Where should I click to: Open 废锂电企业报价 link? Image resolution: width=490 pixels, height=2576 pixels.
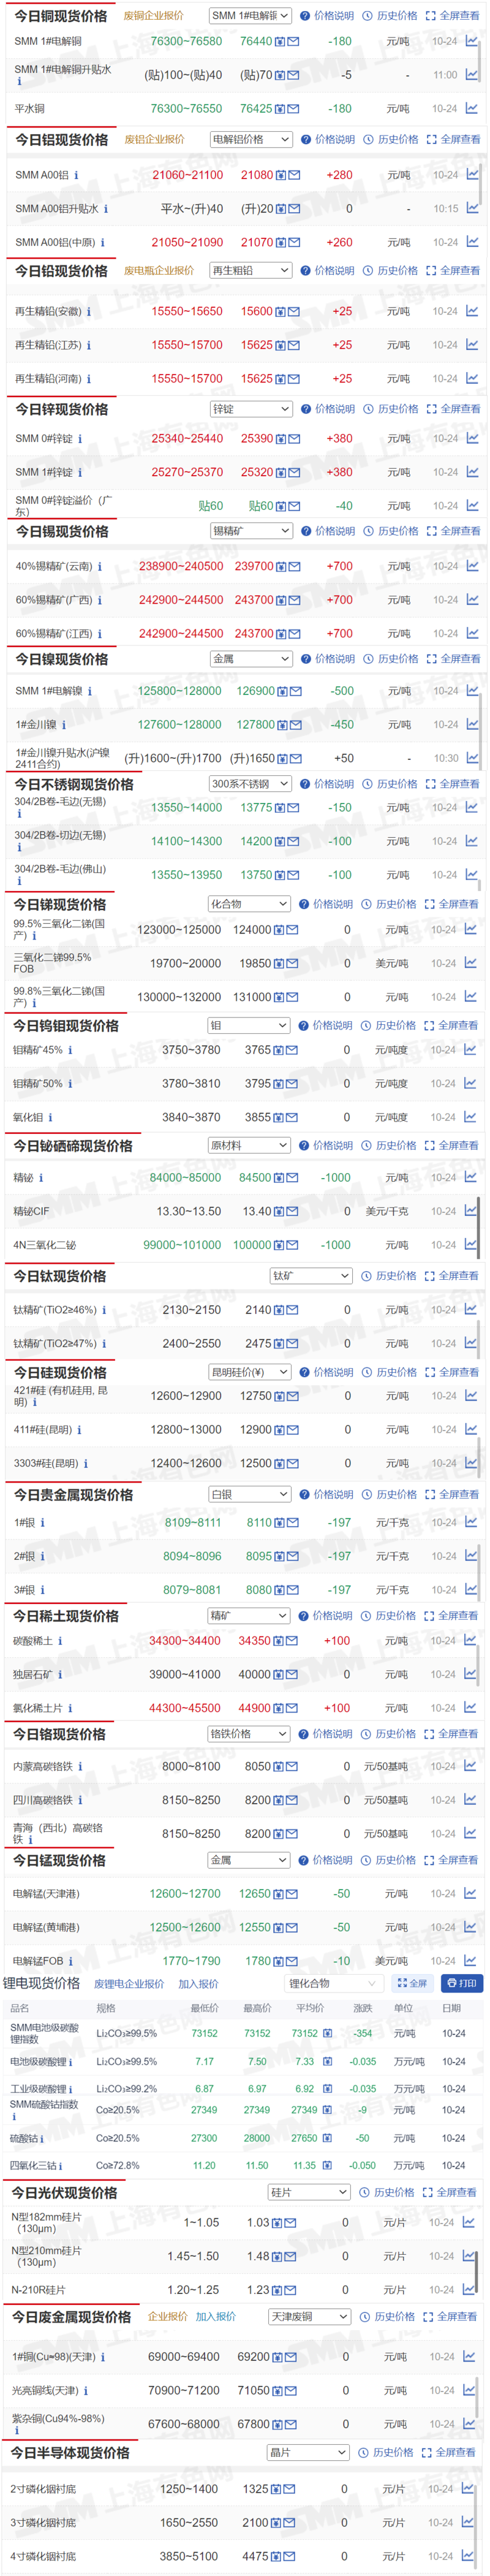129,1984
